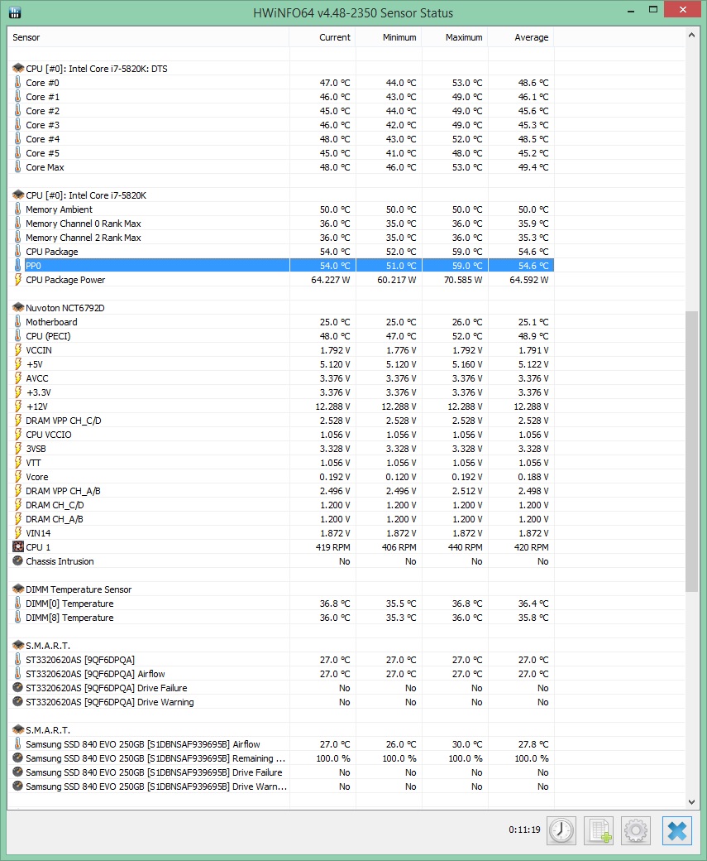
Task: Click the fan icon beside CPU 1
Action: pyautogui.click(x=18, y=547)
